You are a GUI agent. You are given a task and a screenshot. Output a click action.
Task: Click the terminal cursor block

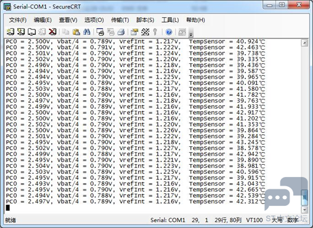8,208
